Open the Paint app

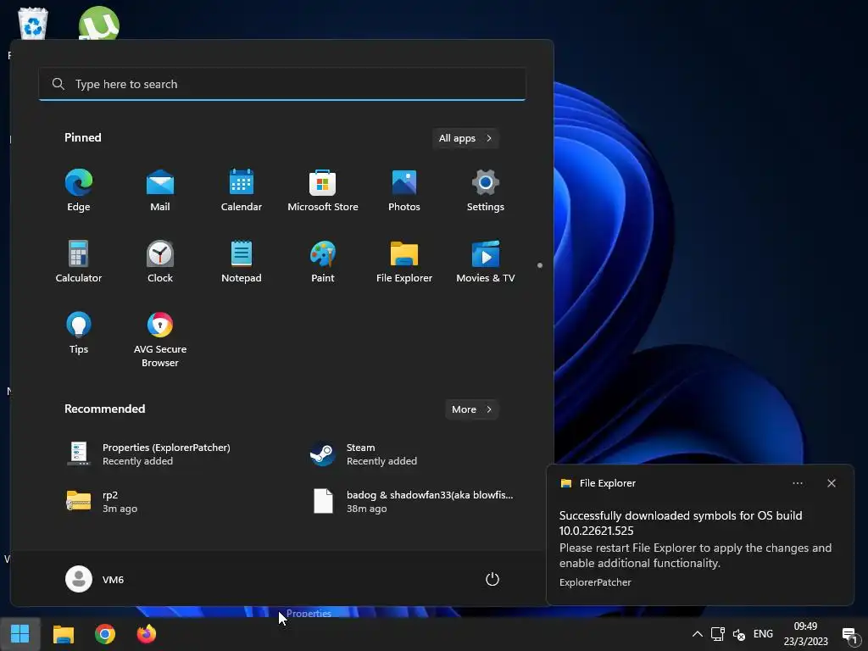(x=323, y=262)
